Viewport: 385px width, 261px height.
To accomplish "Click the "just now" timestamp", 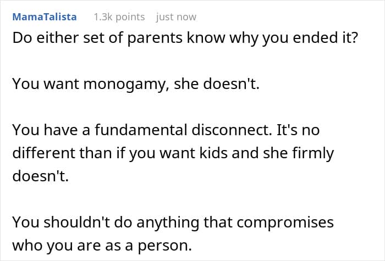I will point(176,17).
